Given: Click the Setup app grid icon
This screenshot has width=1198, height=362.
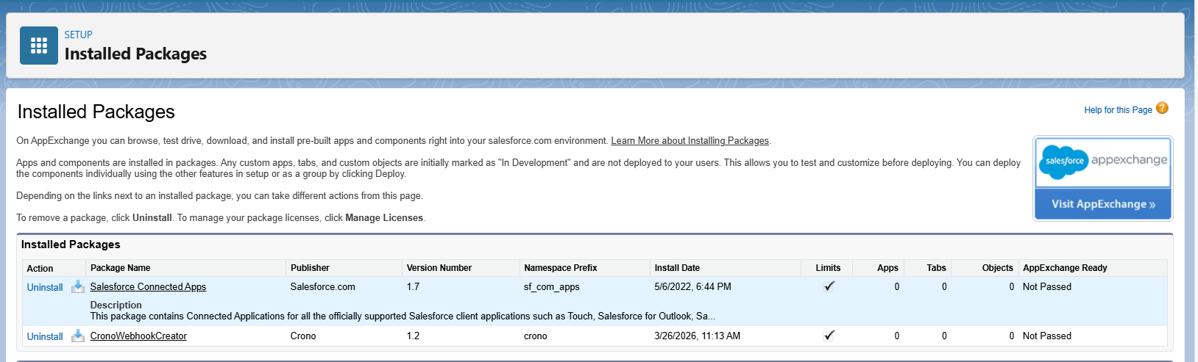Looking at the screenshot, I should pos(39,46).
